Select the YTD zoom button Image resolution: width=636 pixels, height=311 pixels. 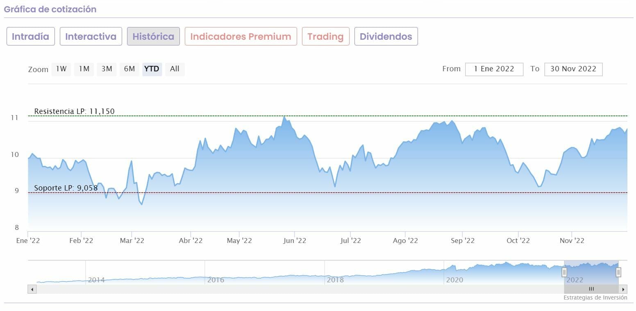152,69
